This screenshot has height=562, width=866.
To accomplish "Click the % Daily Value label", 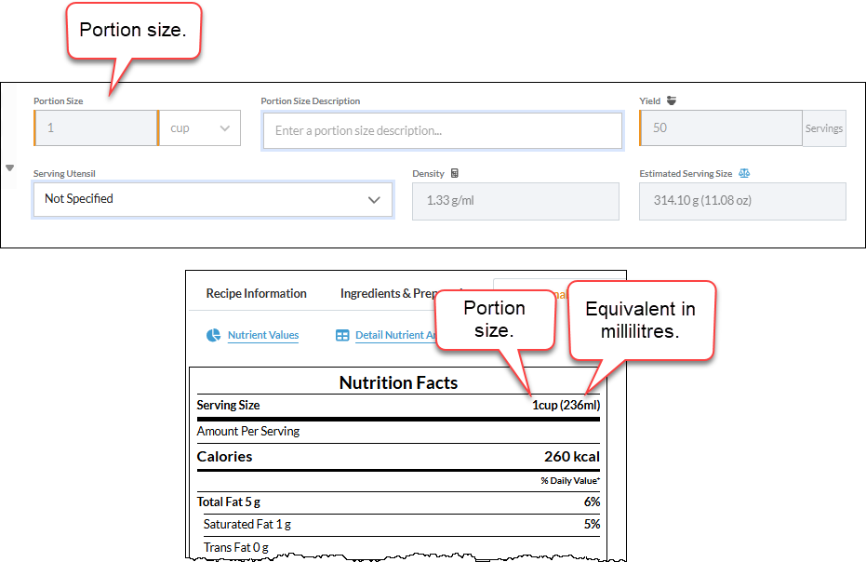I will click(x=570, y=481).
